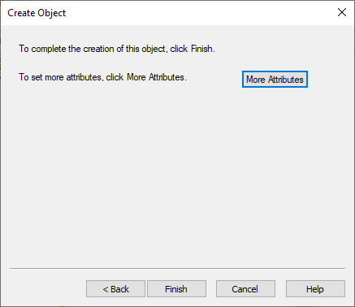Choose Finish to complete object creation

click(x=176, y=289)
